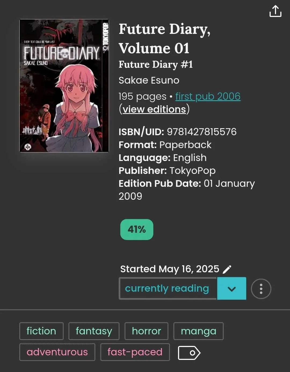Follow the first pub 2006 link
This screenshot has height=372, width=290.
[x=208, y=96]
